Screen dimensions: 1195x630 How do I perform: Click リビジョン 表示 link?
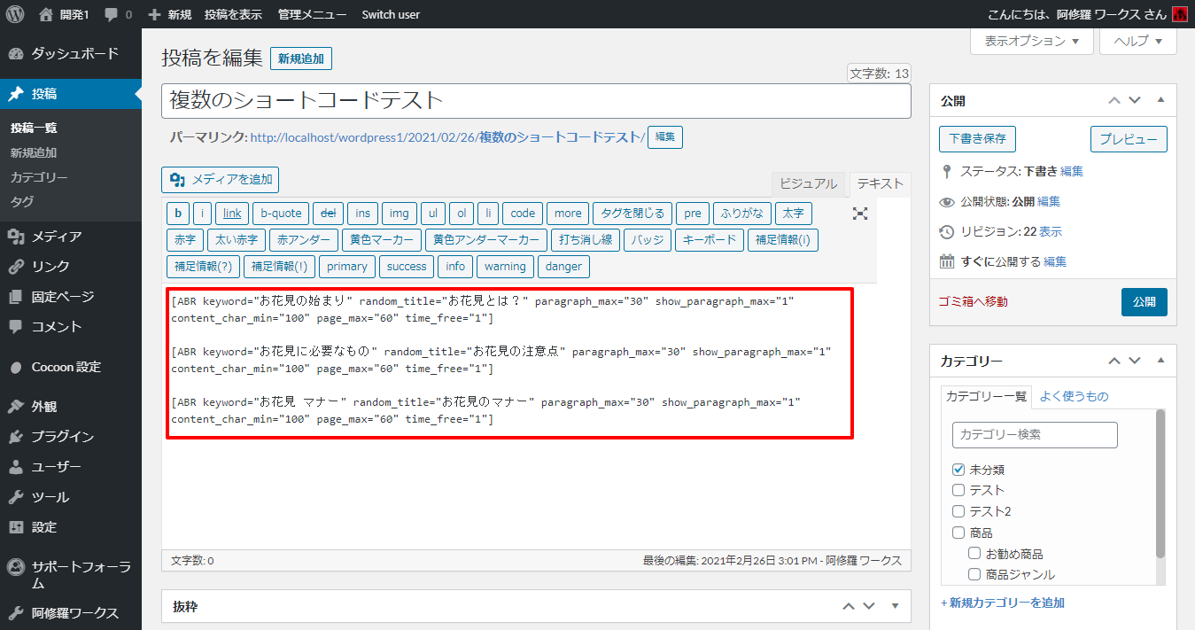click(x=1051, y=231)
